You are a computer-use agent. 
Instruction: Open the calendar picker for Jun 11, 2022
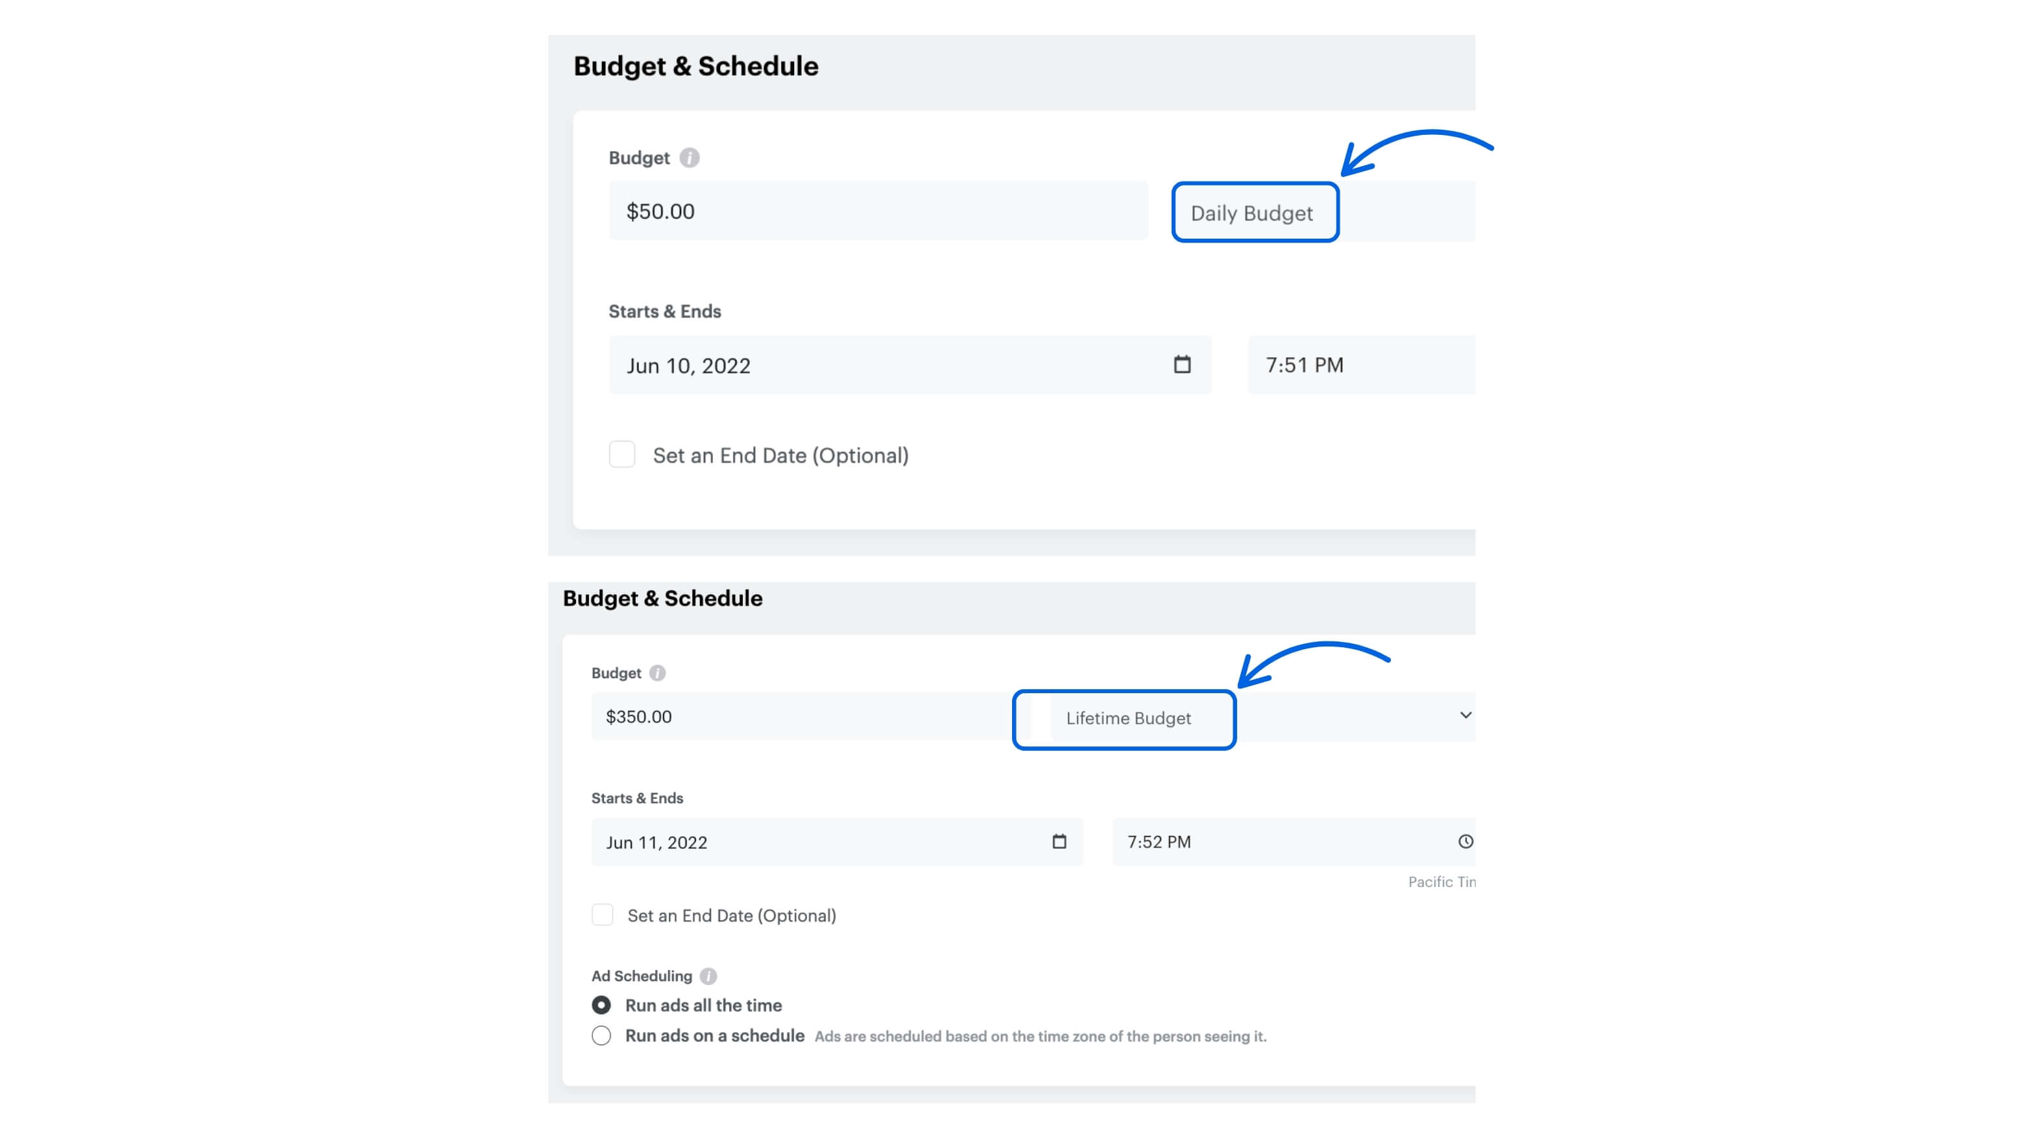click(x=1059, y=842)
